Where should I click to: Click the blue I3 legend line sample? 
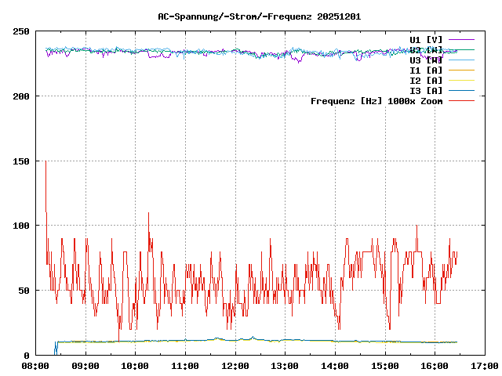(x=461, y=90)
